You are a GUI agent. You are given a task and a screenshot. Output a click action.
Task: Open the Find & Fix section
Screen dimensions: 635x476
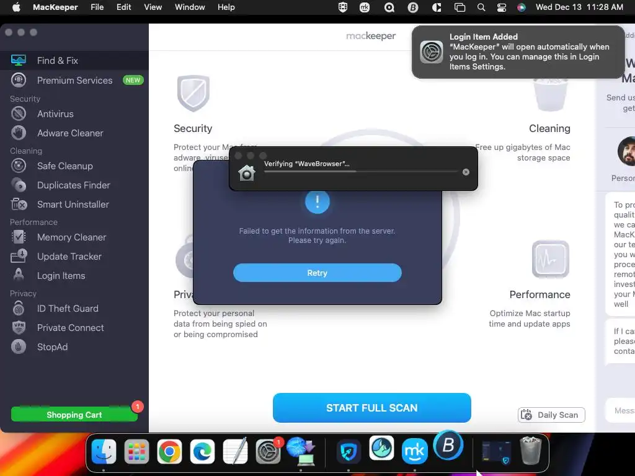74,60
